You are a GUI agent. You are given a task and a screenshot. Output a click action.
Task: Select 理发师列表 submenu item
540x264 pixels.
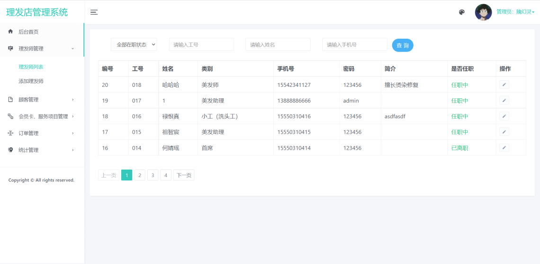point(31,67)
